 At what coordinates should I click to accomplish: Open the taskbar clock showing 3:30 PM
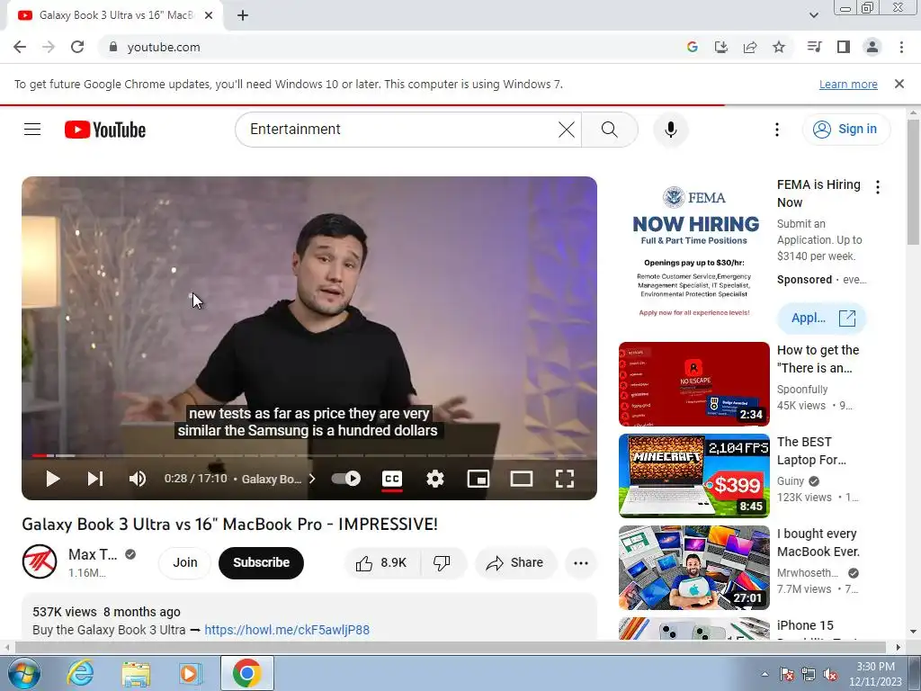pyautogui.click(x=875, y=673)
